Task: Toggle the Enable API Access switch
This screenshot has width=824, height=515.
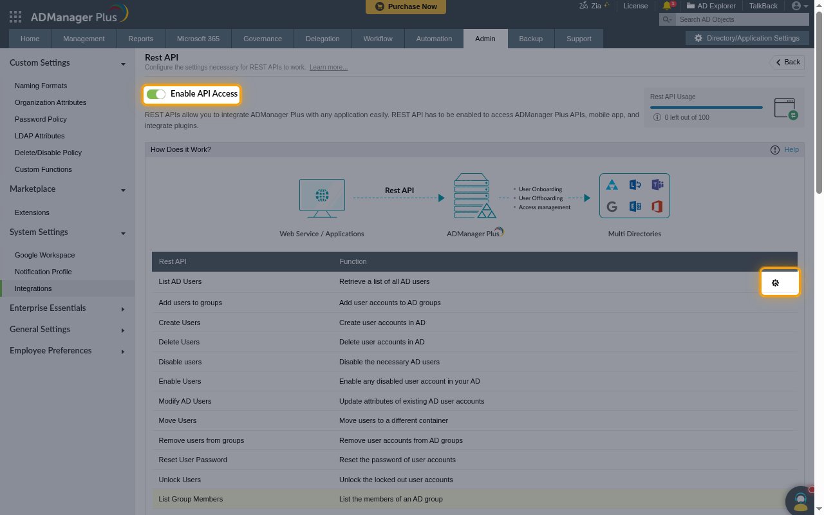Action: pos(156,94)
